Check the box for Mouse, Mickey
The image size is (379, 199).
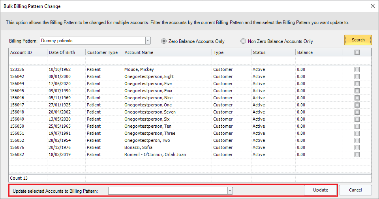(357, 69)
